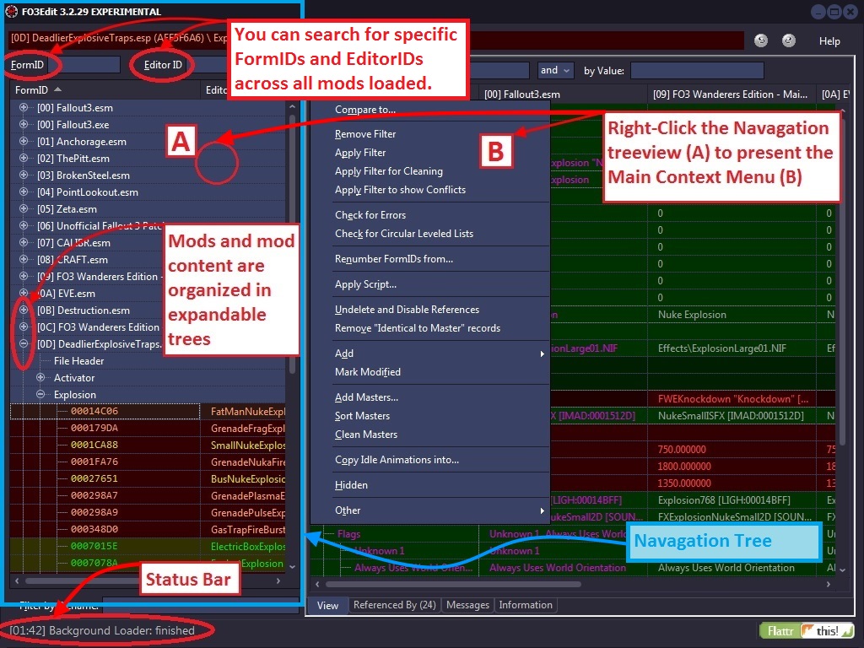The image size is (864, 648).
Task: Focus the FormID search field
Action: (x=84, y=64)
